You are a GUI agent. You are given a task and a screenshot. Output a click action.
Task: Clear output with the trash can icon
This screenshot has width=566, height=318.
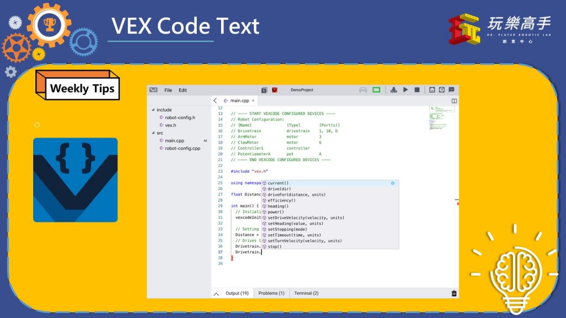tap(454, 294)
